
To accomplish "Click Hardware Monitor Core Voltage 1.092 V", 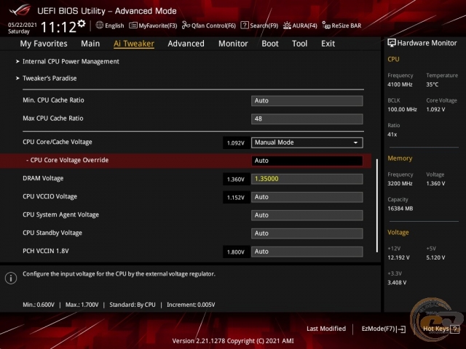I will point(435,110).
